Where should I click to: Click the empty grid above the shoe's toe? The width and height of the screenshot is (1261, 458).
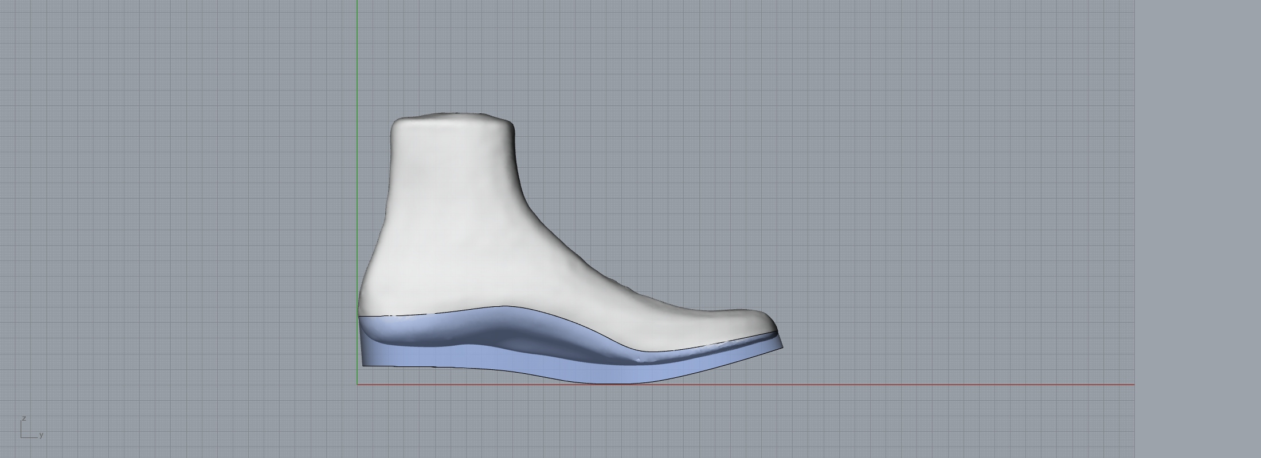tap(745, 200)
